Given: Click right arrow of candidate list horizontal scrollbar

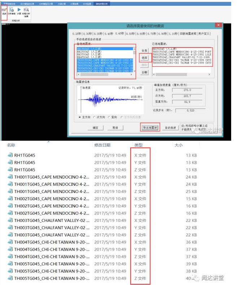Looking at the screenshot, I should [x=131, y=75].
